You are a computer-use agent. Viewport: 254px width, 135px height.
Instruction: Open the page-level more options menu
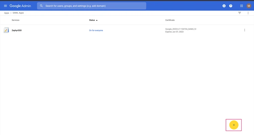pos(248,13)
